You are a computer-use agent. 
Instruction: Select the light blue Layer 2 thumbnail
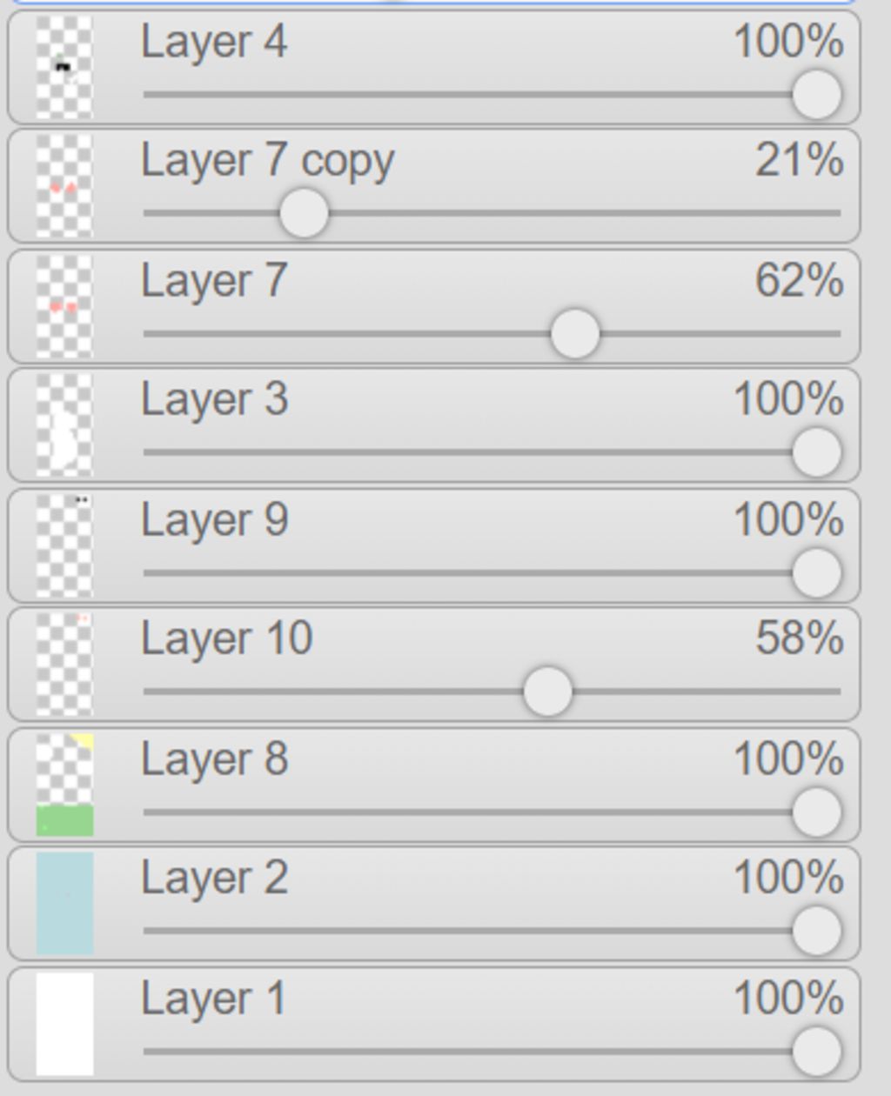click(x=64, y=903)
